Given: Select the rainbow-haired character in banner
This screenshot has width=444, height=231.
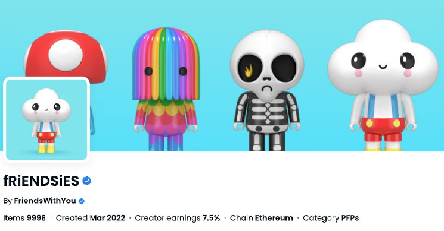Looking at the screenshot, I should click(x=166, y=89).
